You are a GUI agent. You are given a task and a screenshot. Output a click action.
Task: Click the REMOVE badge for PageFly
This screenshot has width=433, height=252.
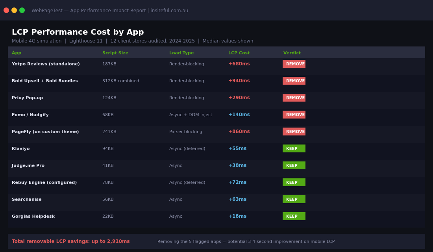click(294, 132)
